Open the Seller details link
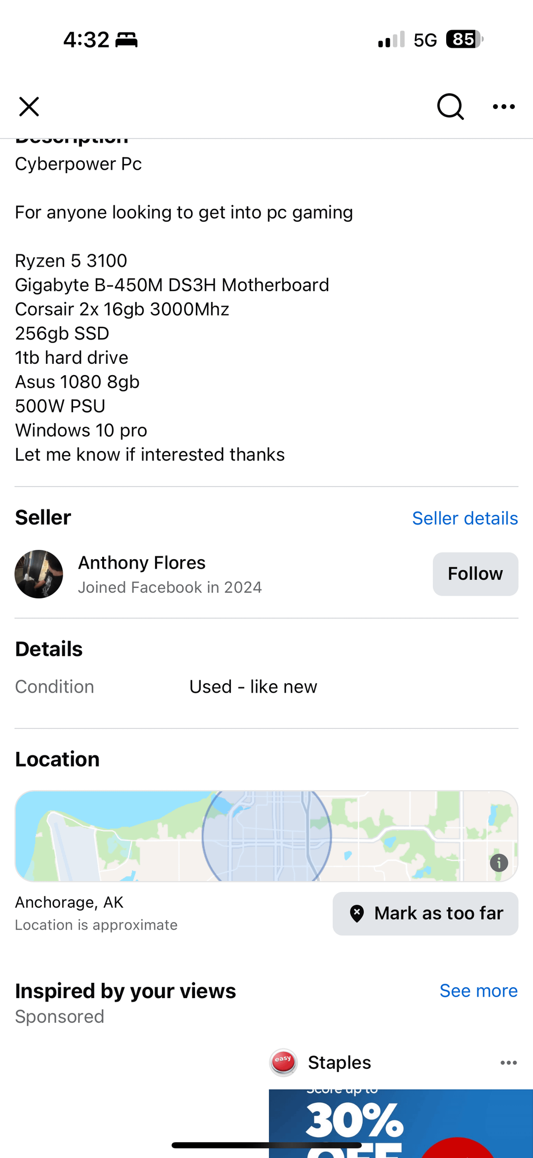Image resolution: width=533 pixels, height=1158 pixels. point(465,518)
